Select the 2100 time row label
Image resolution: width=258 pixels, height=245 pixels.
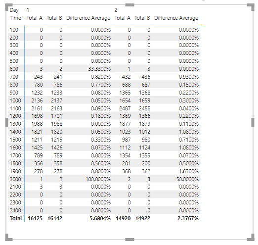coord(15,187)
